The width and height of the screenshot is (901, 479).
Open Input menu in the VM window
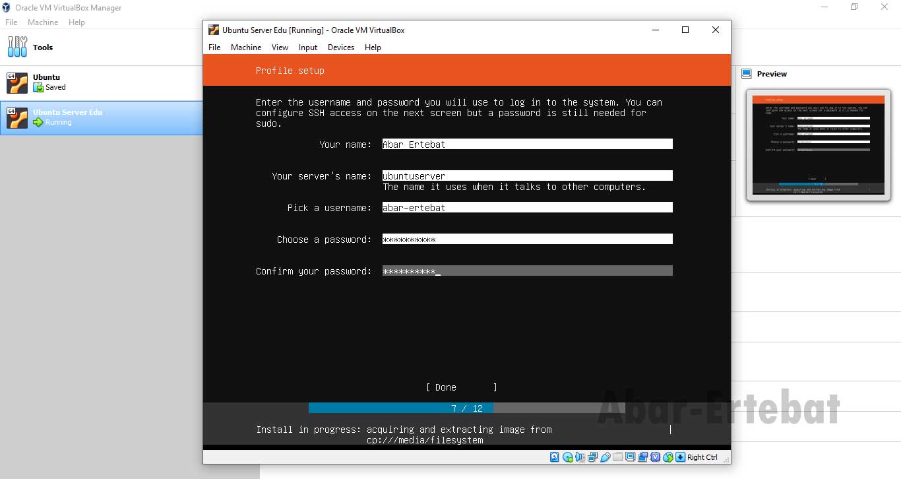point(308,48)
